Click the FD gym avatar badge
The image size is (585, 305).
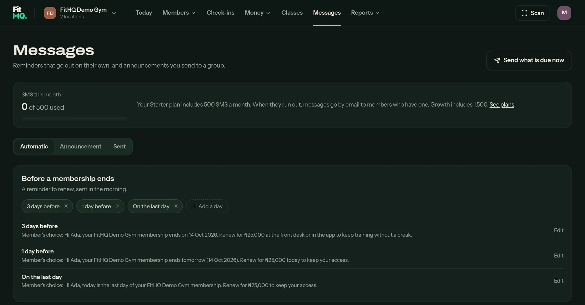50,13
